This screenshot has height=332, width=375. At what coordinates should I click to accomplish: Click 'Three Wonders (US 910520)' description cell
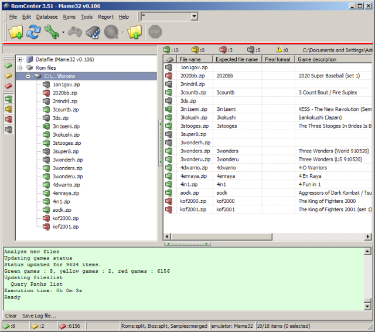pyautogui.click(x=330, y=160)
